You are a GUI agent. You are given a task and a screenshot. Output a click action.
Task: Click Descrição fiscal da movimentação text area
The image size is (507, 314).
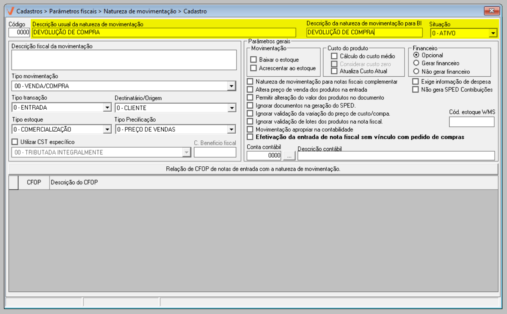pos(124,60)
